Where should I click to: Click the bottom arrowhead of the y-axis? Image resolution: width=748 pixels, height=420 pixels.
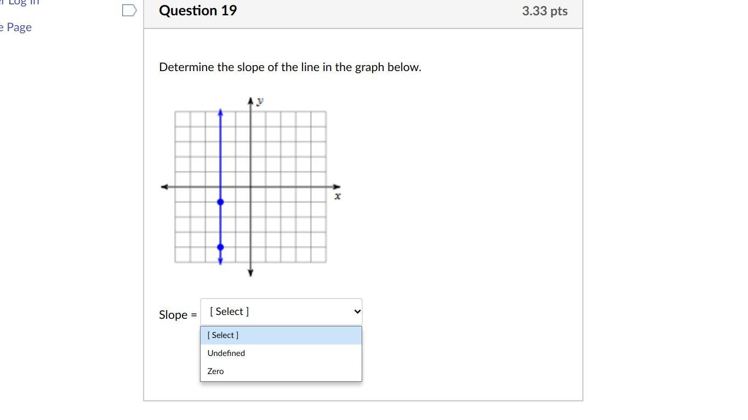tap(250, 272)
